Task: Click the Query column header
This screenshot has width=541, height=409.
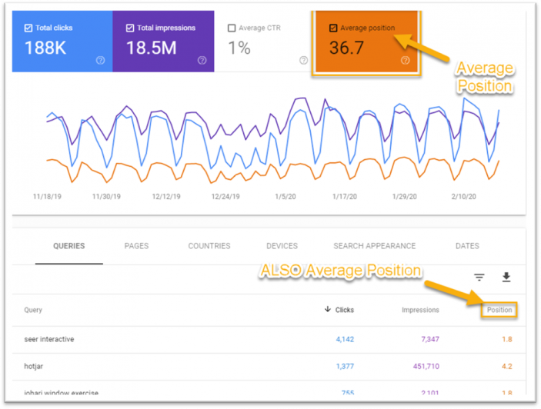Action: [33, 310]
